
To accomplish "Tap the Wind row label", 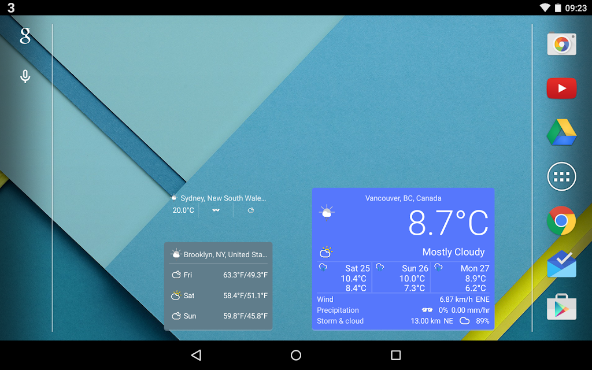I will pyautogui.click(x=325, y=299).
